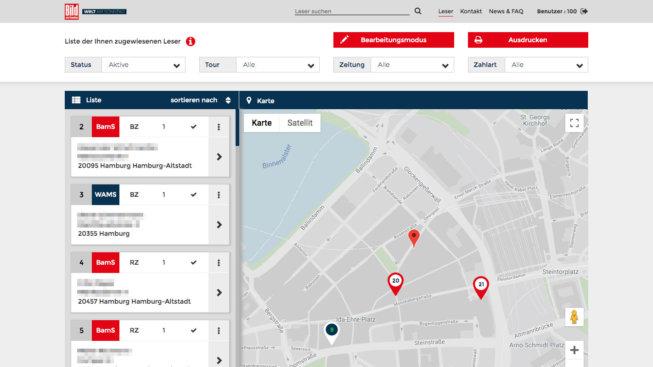Click the BZ label in reader 2 row
The height and width of the screenshot is (367, 653).
coord(134,127)
